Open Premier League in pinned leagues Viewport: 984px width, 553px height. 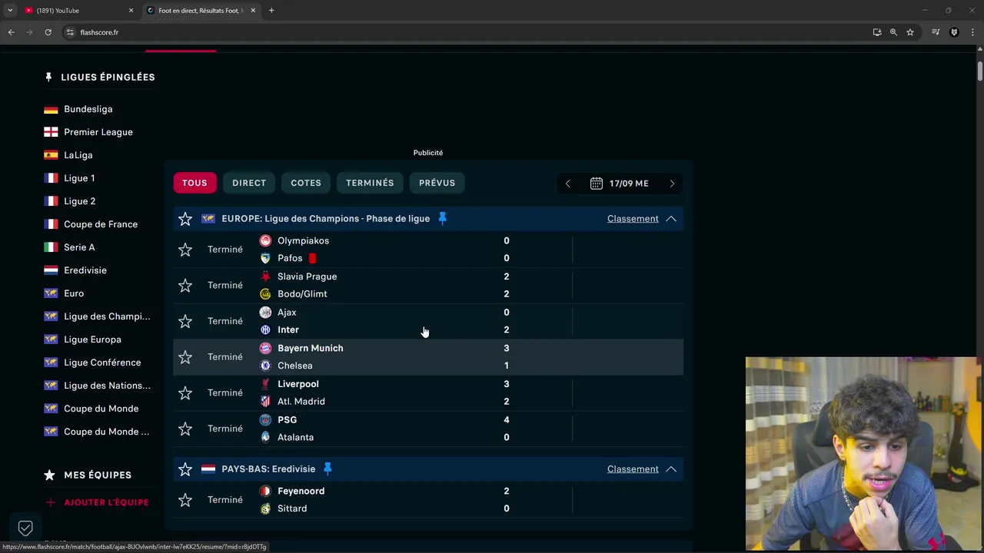coord(98,132)
